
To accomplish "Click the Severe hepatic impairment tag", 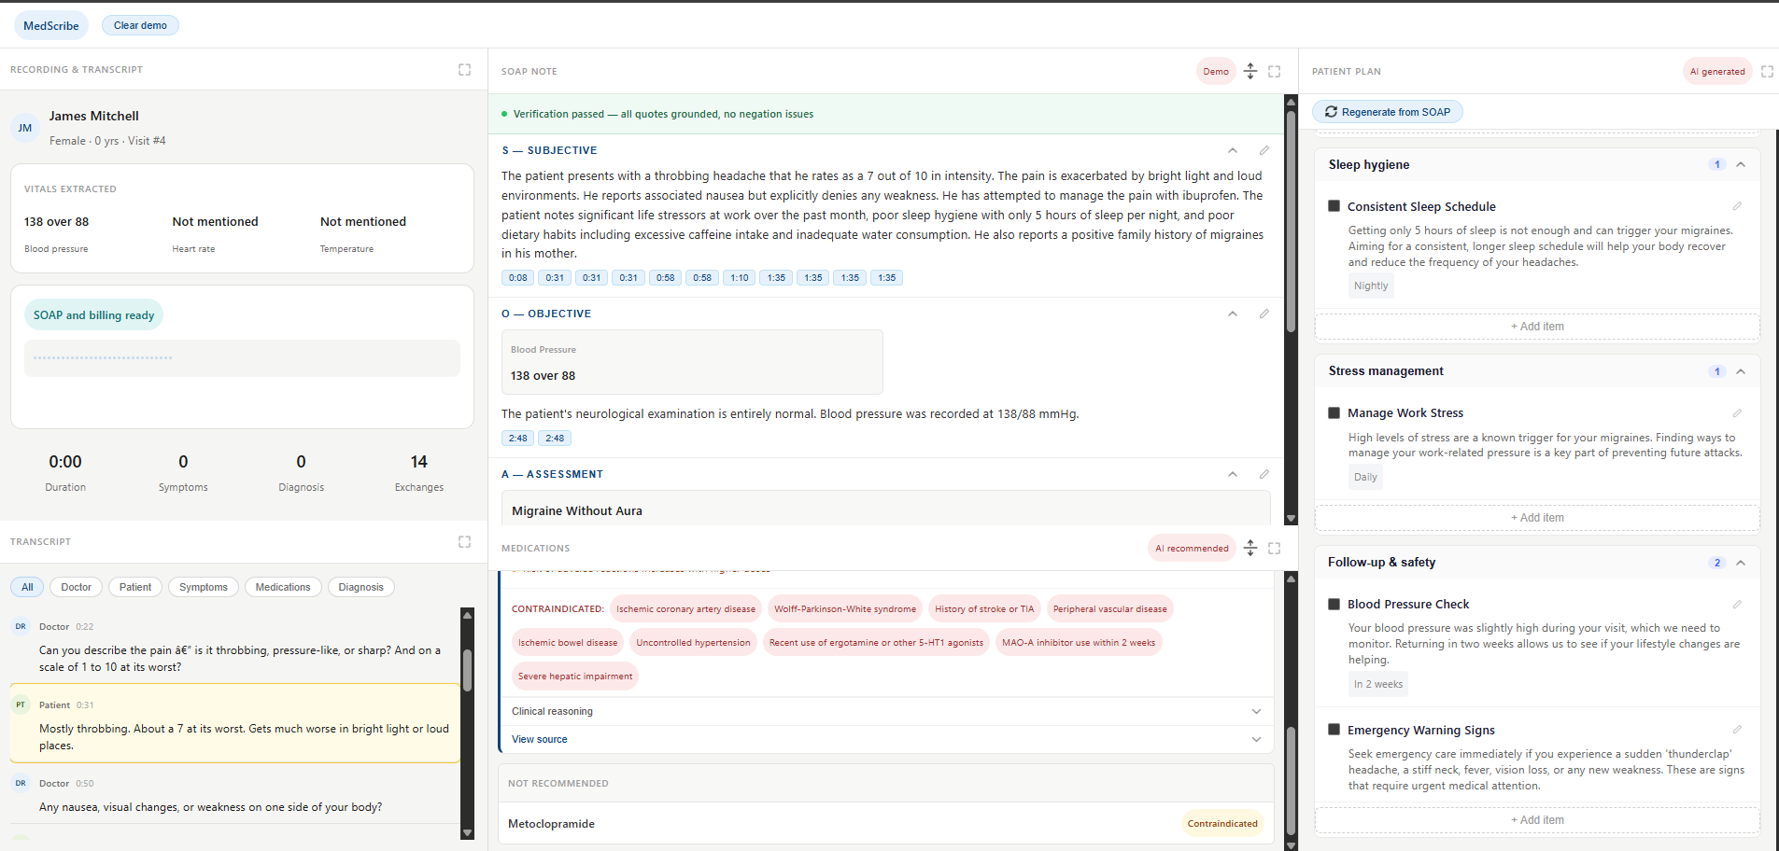I will [575, 677].
